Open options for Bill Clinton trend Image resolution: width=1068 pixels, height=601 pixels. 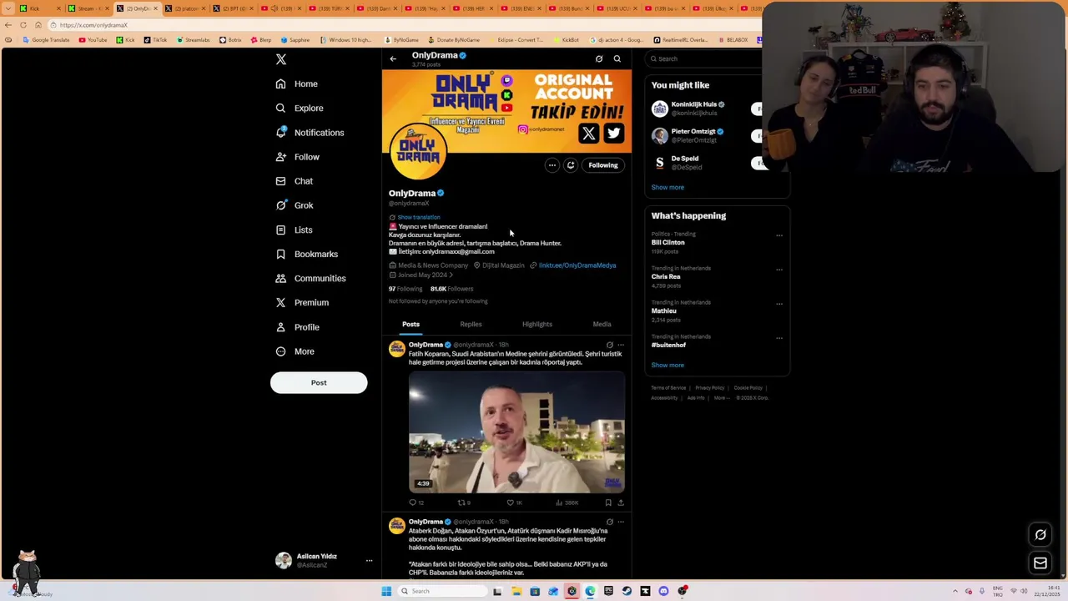point(779,235)
